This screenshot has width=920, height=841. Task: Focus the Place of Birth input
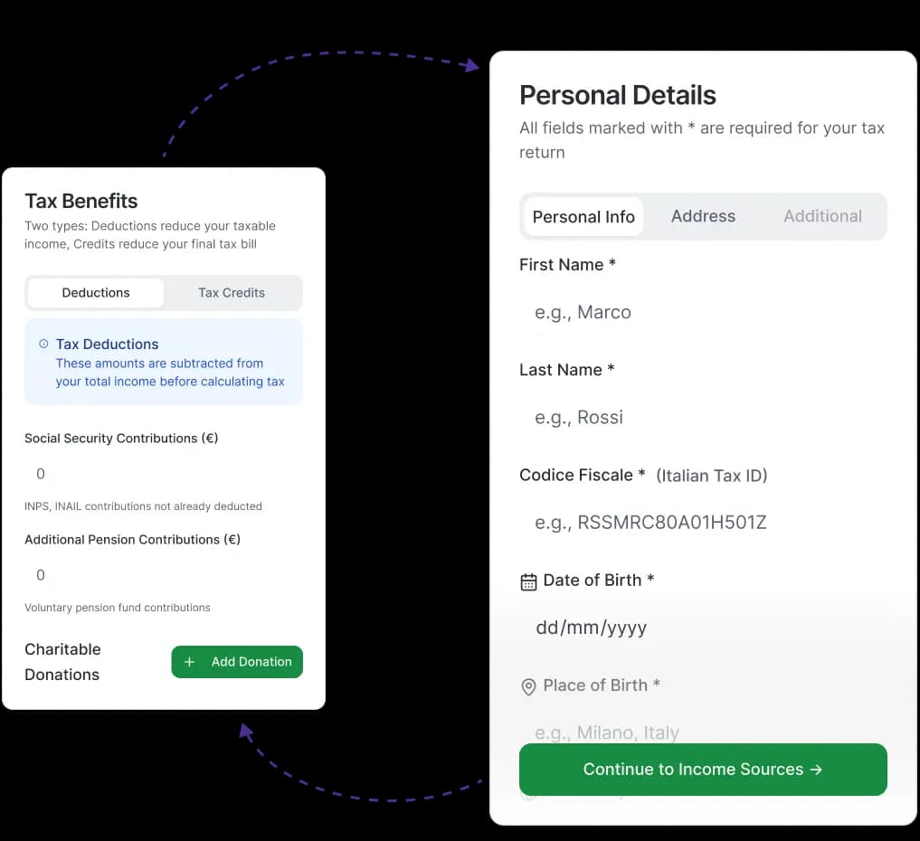(x=703, y=731)
